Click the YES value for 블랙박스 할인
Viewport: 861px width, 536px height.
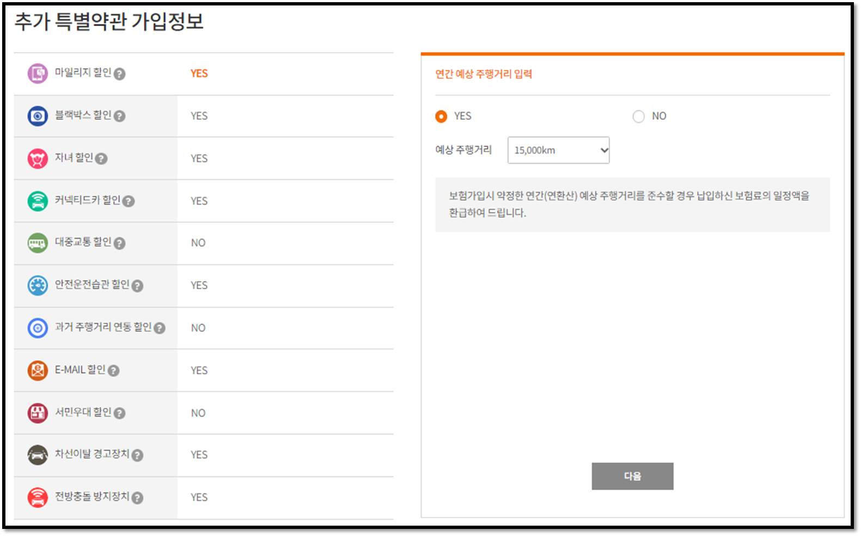click(x=199, y=116)
